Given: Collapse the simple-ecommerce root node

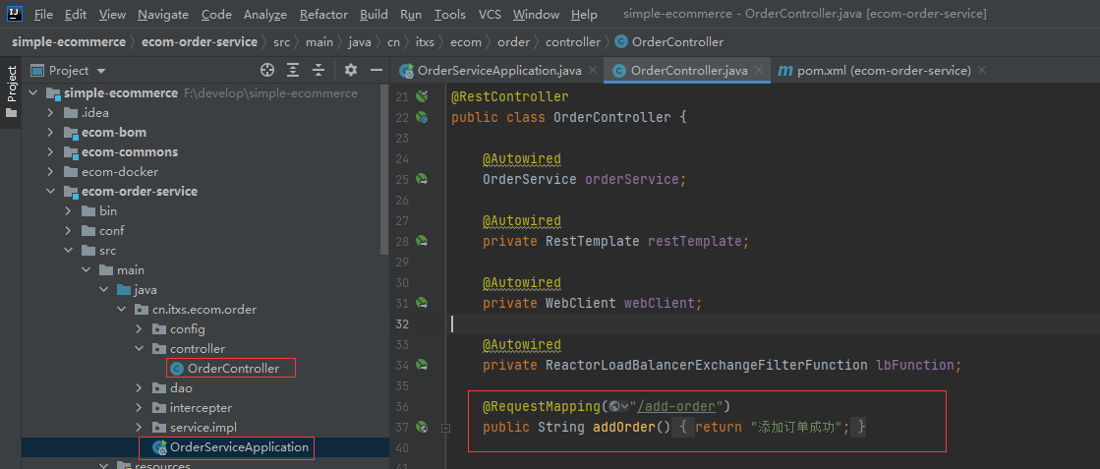Looking at the screenshot, I should click(32, 93).
